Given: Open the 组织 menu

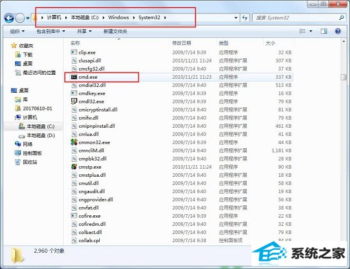Looking at the screenshot, I should point(17,32).
